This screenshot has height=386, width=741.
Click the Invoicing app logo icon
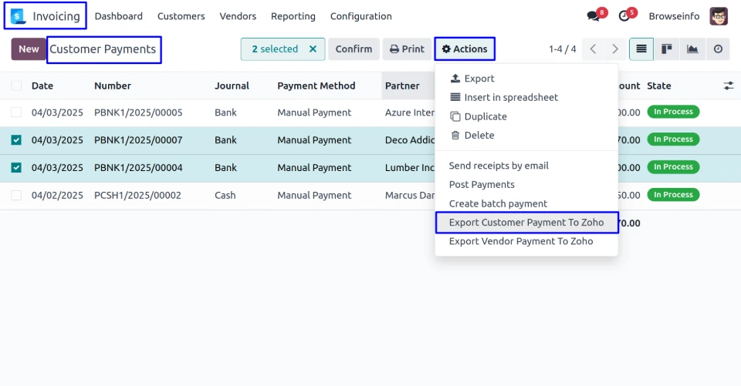tap(19, 16)
